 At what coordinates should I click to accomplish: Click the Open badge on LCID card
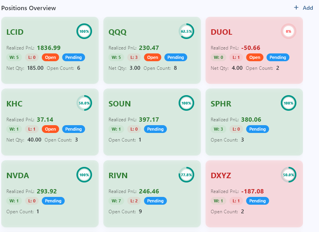pos(50,57)
